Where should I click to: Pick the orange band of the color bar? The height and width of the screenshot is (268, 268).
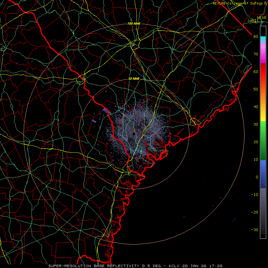263,98
